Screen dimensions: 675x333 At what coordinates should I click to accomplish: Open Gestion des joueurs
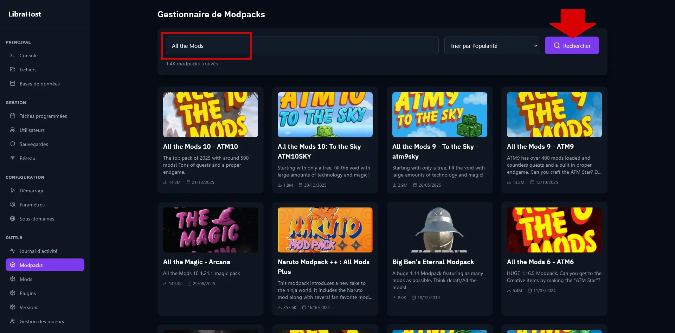pos(41,321)
